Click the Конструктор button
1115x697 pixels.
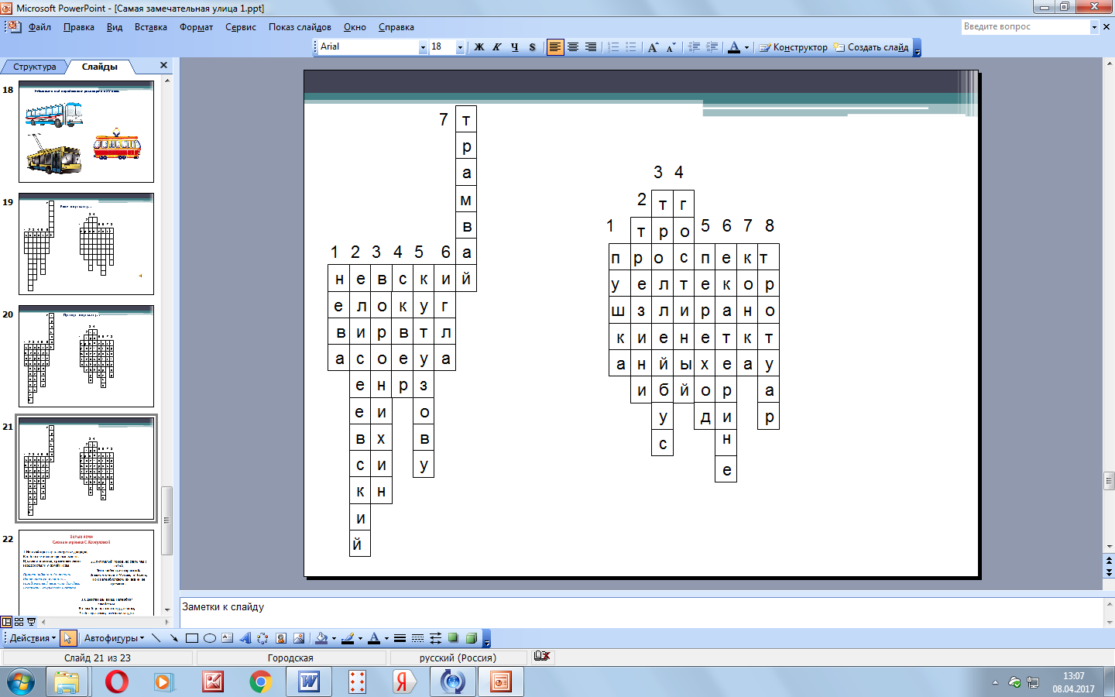(794, 47)
